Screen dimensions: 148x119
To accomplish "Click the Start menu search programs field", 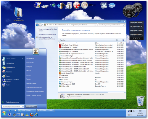I will (13, 107).
